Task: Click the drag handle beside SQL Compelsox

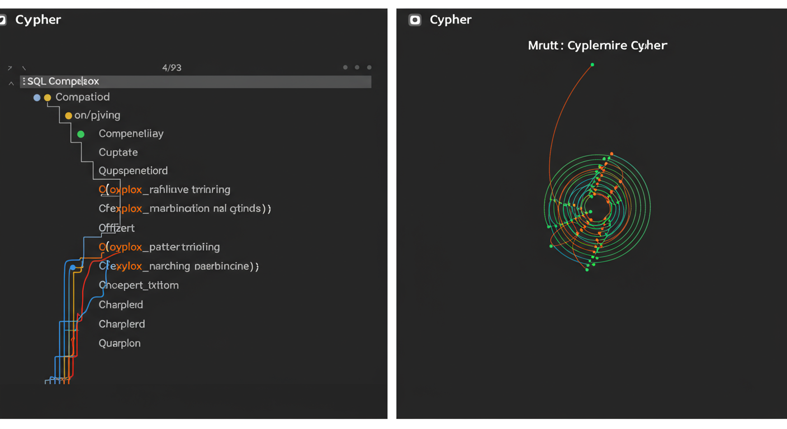Action: tap(23, 82)
